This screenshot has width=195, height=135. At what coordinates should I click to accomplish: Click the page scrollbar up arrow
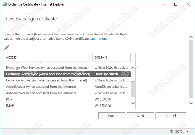coord(191,36)
